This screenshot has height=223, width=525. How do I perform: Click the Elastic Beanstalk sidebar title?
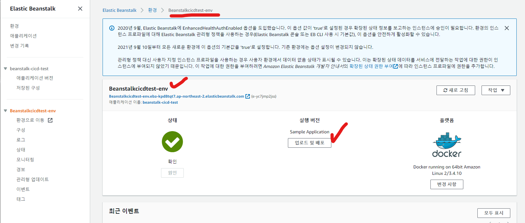click(x=33, y=9)
